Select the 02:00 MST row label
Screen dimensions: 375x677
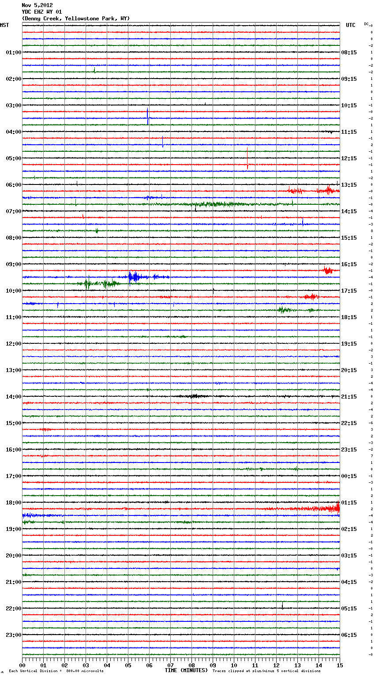14,79
